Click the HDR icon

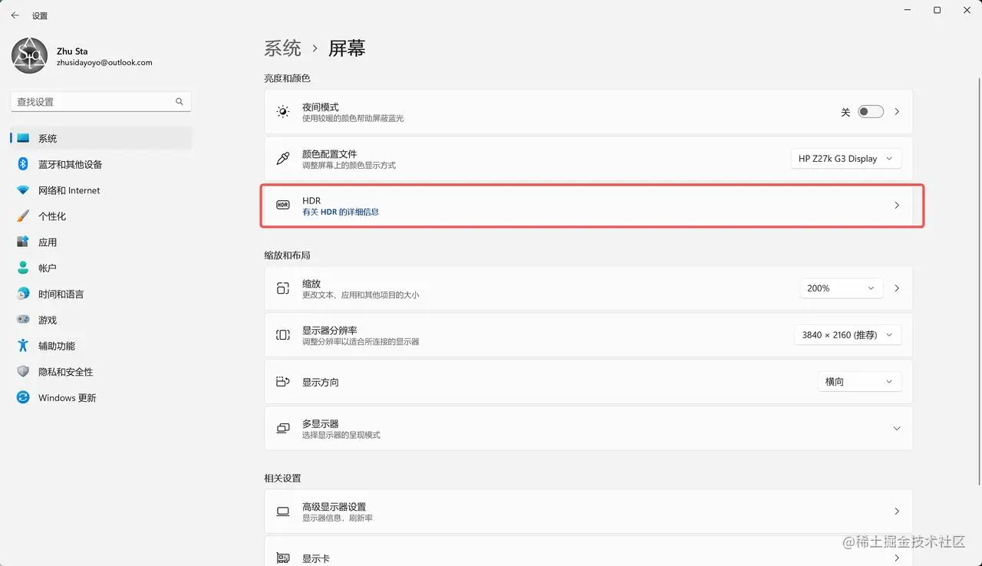pyautogui.click(x=282, y=205)
